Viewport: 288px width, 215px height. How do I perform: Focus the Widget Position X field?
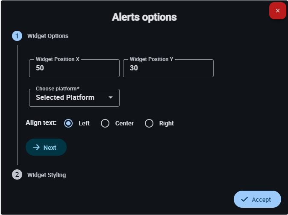click(74, 68)
